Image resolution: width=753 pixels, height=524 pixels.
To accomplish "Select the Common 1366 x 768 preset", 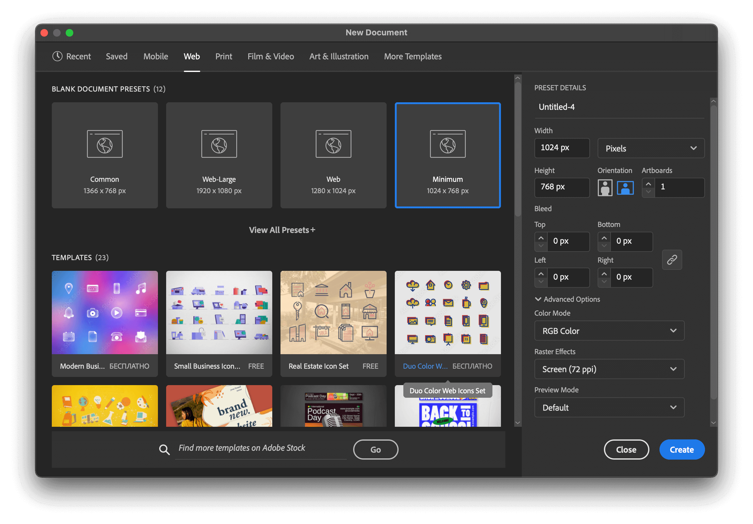I will [x=105, y=155].
